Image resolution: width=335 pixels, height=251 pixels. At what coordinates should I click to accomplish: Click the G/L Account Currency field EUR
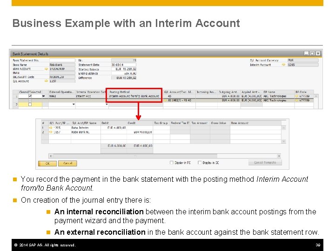click(303, 60)
